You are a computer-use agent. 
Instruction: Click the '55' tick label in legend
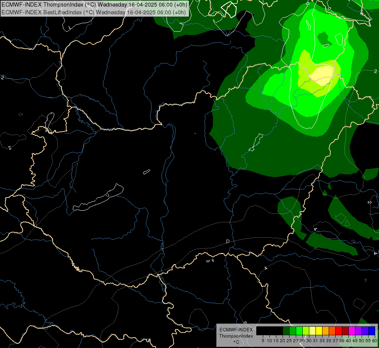pos(369,341)
